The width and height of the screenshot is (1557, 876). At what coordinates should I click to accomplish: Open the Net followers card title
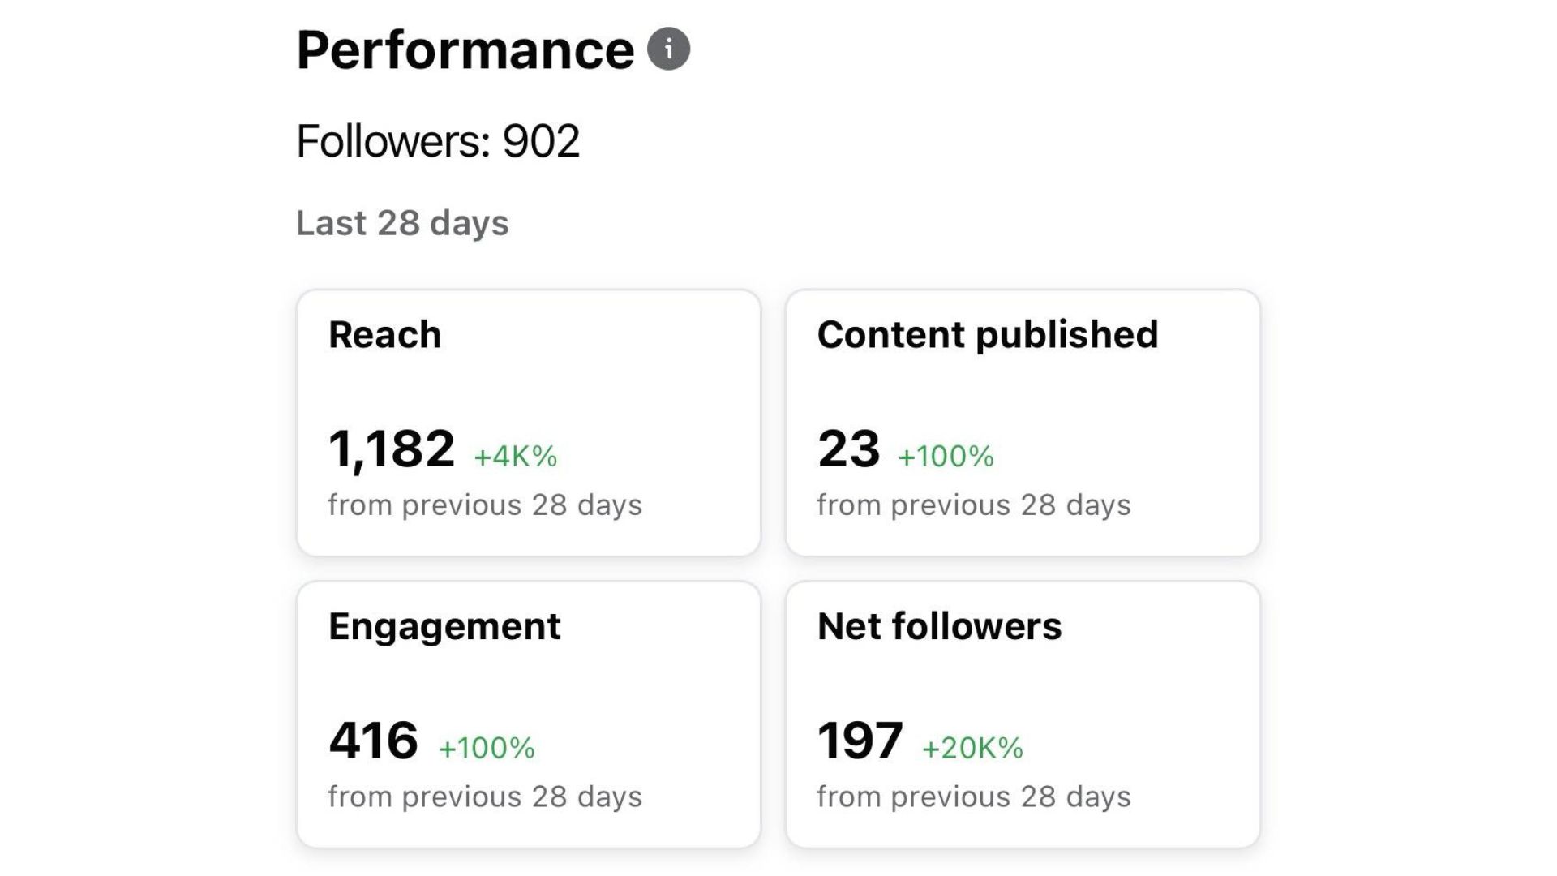pyautogui.click(x=939, y=627)
